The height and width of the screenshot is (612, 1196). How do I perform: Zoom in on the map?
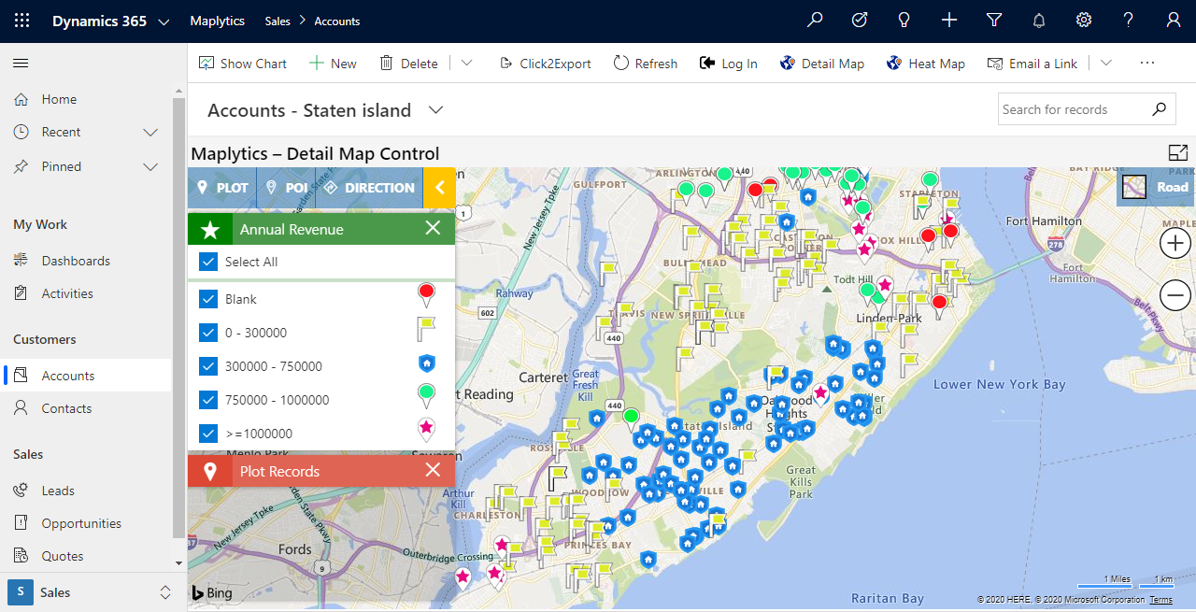click(1175, 244)
